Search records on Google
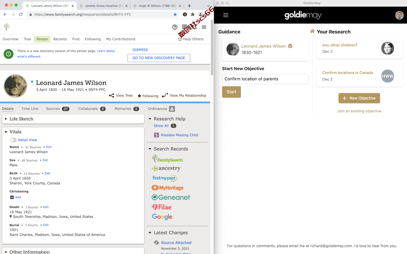Viewport: 407px width, 254px height. tap(162, 217)
